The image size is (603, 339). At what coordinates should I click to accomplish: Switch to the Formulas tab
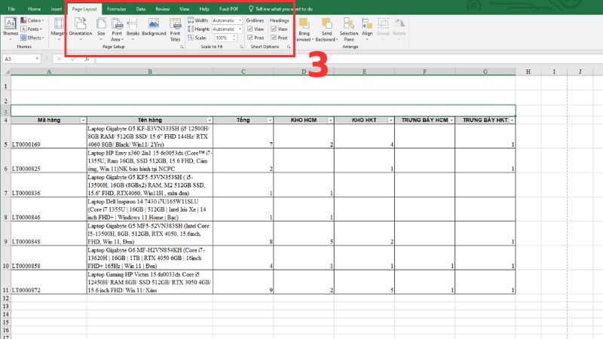pyautogui.click(x=117, y=9)
